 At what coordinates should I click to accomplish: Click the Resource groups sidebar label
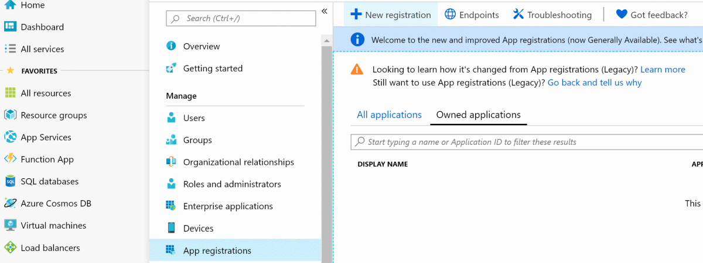click(54, 115)
